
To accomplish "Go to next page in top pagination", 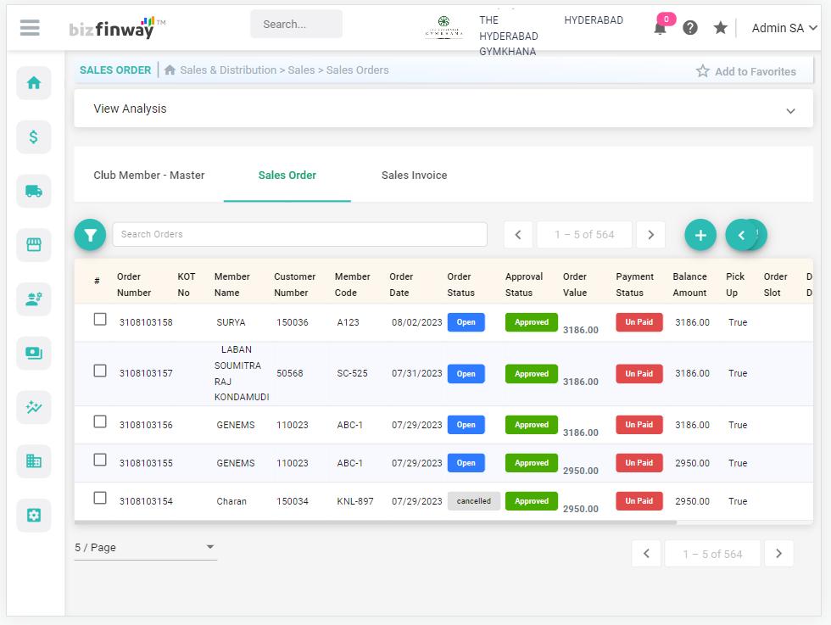I will click(651, 235).
